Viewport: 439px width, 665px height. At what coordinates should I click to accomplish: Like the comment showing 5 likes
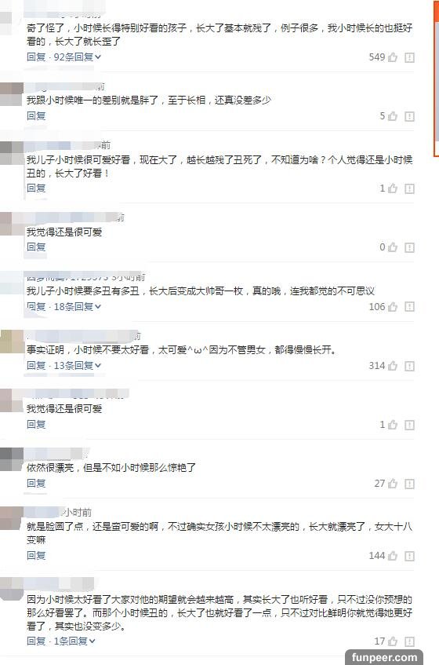[393, 115]
